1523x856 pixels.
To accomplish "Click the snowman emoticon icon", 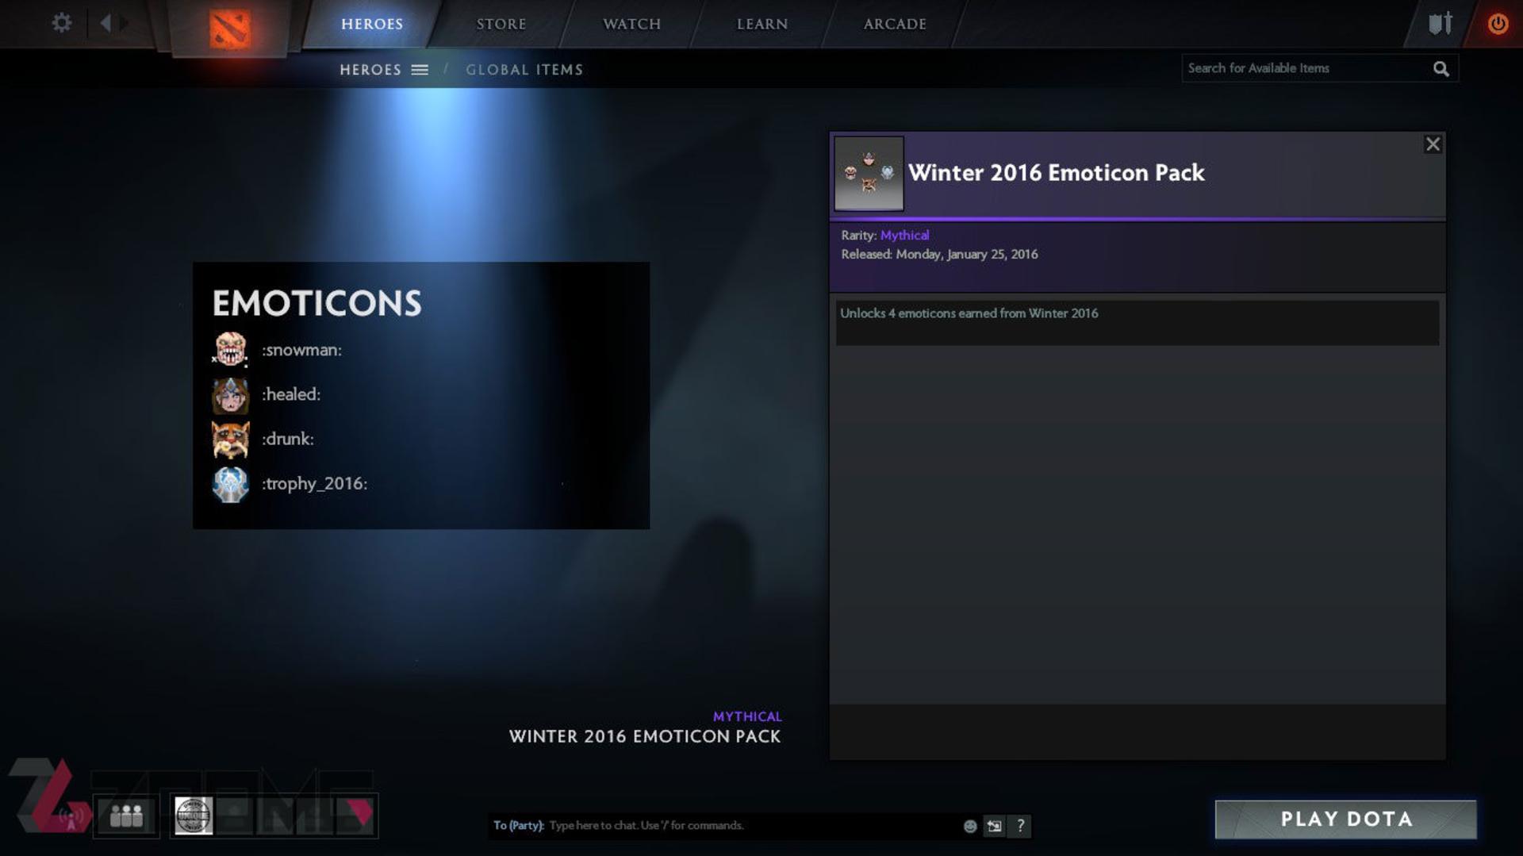I will (x=230, y=350).
